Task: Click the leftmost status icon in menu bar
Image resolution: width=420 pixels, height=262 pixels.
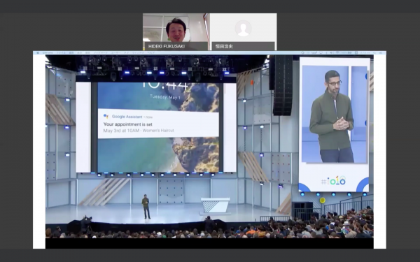Action: tap(302, 53)
